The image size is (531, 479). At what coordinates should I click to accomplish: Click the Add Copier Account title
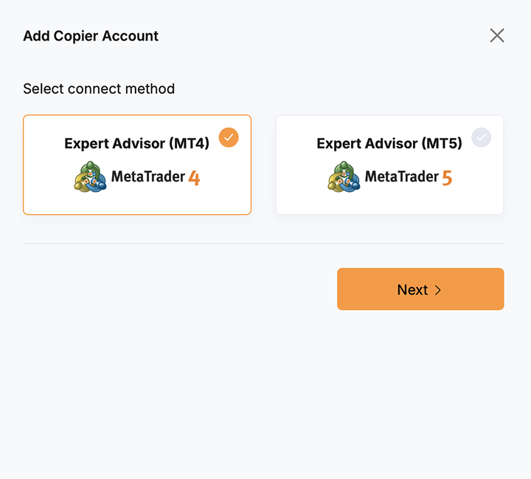pos(91,35)
